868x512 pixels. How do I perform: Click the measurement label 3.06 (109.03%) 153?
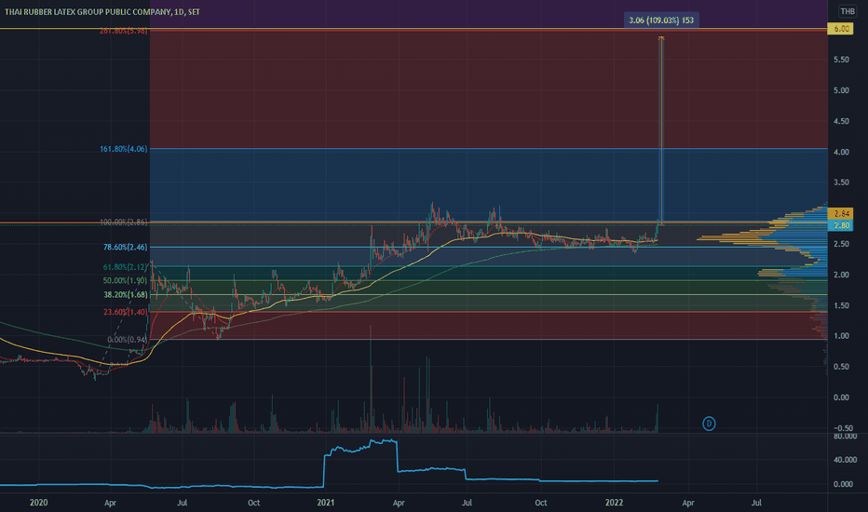[x=661, y=20]
